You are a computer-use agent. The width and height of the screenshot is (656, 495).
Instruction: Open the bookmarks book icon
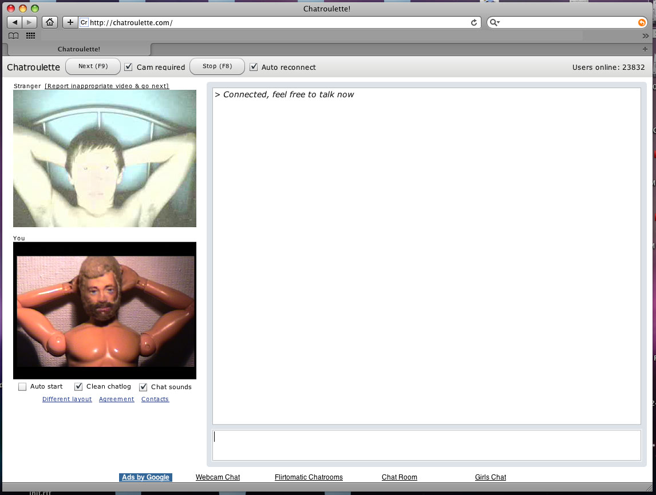pos(13,36)
